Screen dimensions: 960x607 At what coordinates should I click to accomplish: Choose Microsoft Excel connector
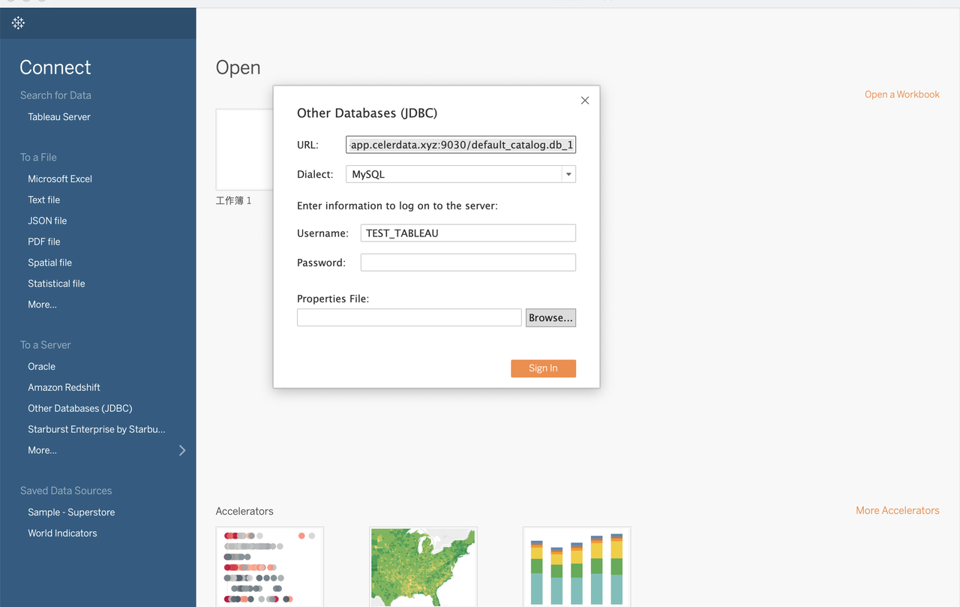[x=60, y=179]
